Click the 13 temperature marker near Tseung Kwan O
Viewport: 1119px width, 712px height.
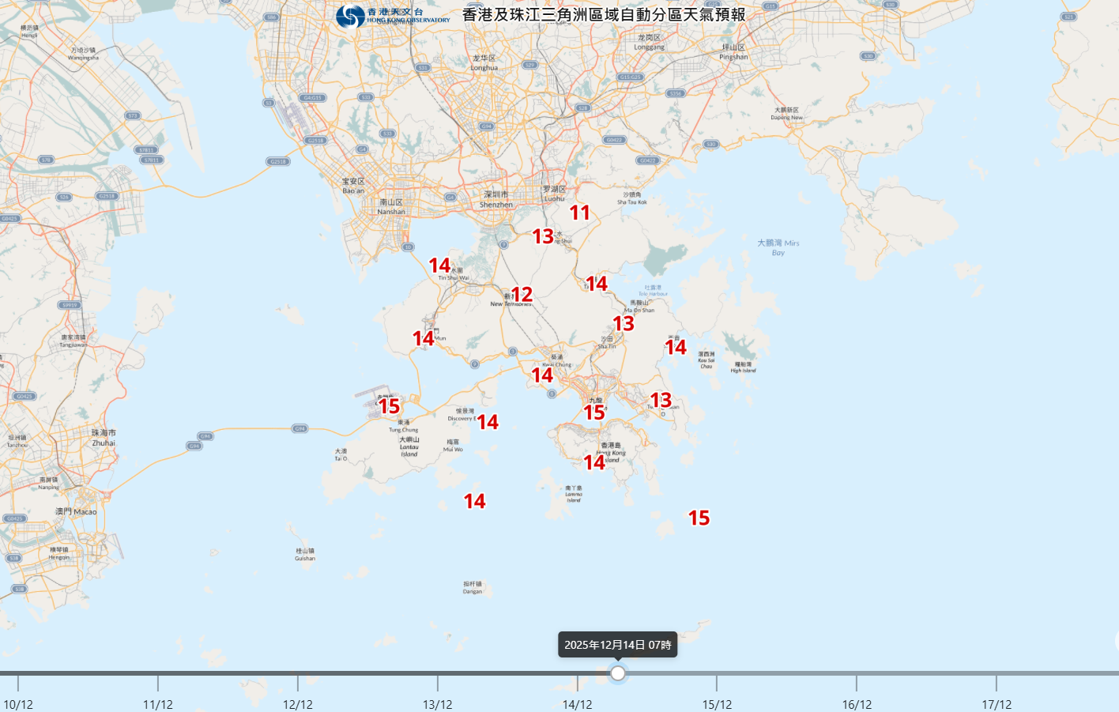661,401
